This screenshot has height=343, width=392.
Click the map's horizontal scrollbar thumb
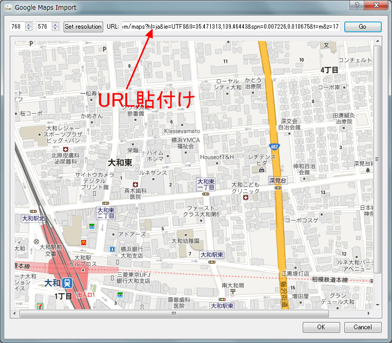(173, 313)
